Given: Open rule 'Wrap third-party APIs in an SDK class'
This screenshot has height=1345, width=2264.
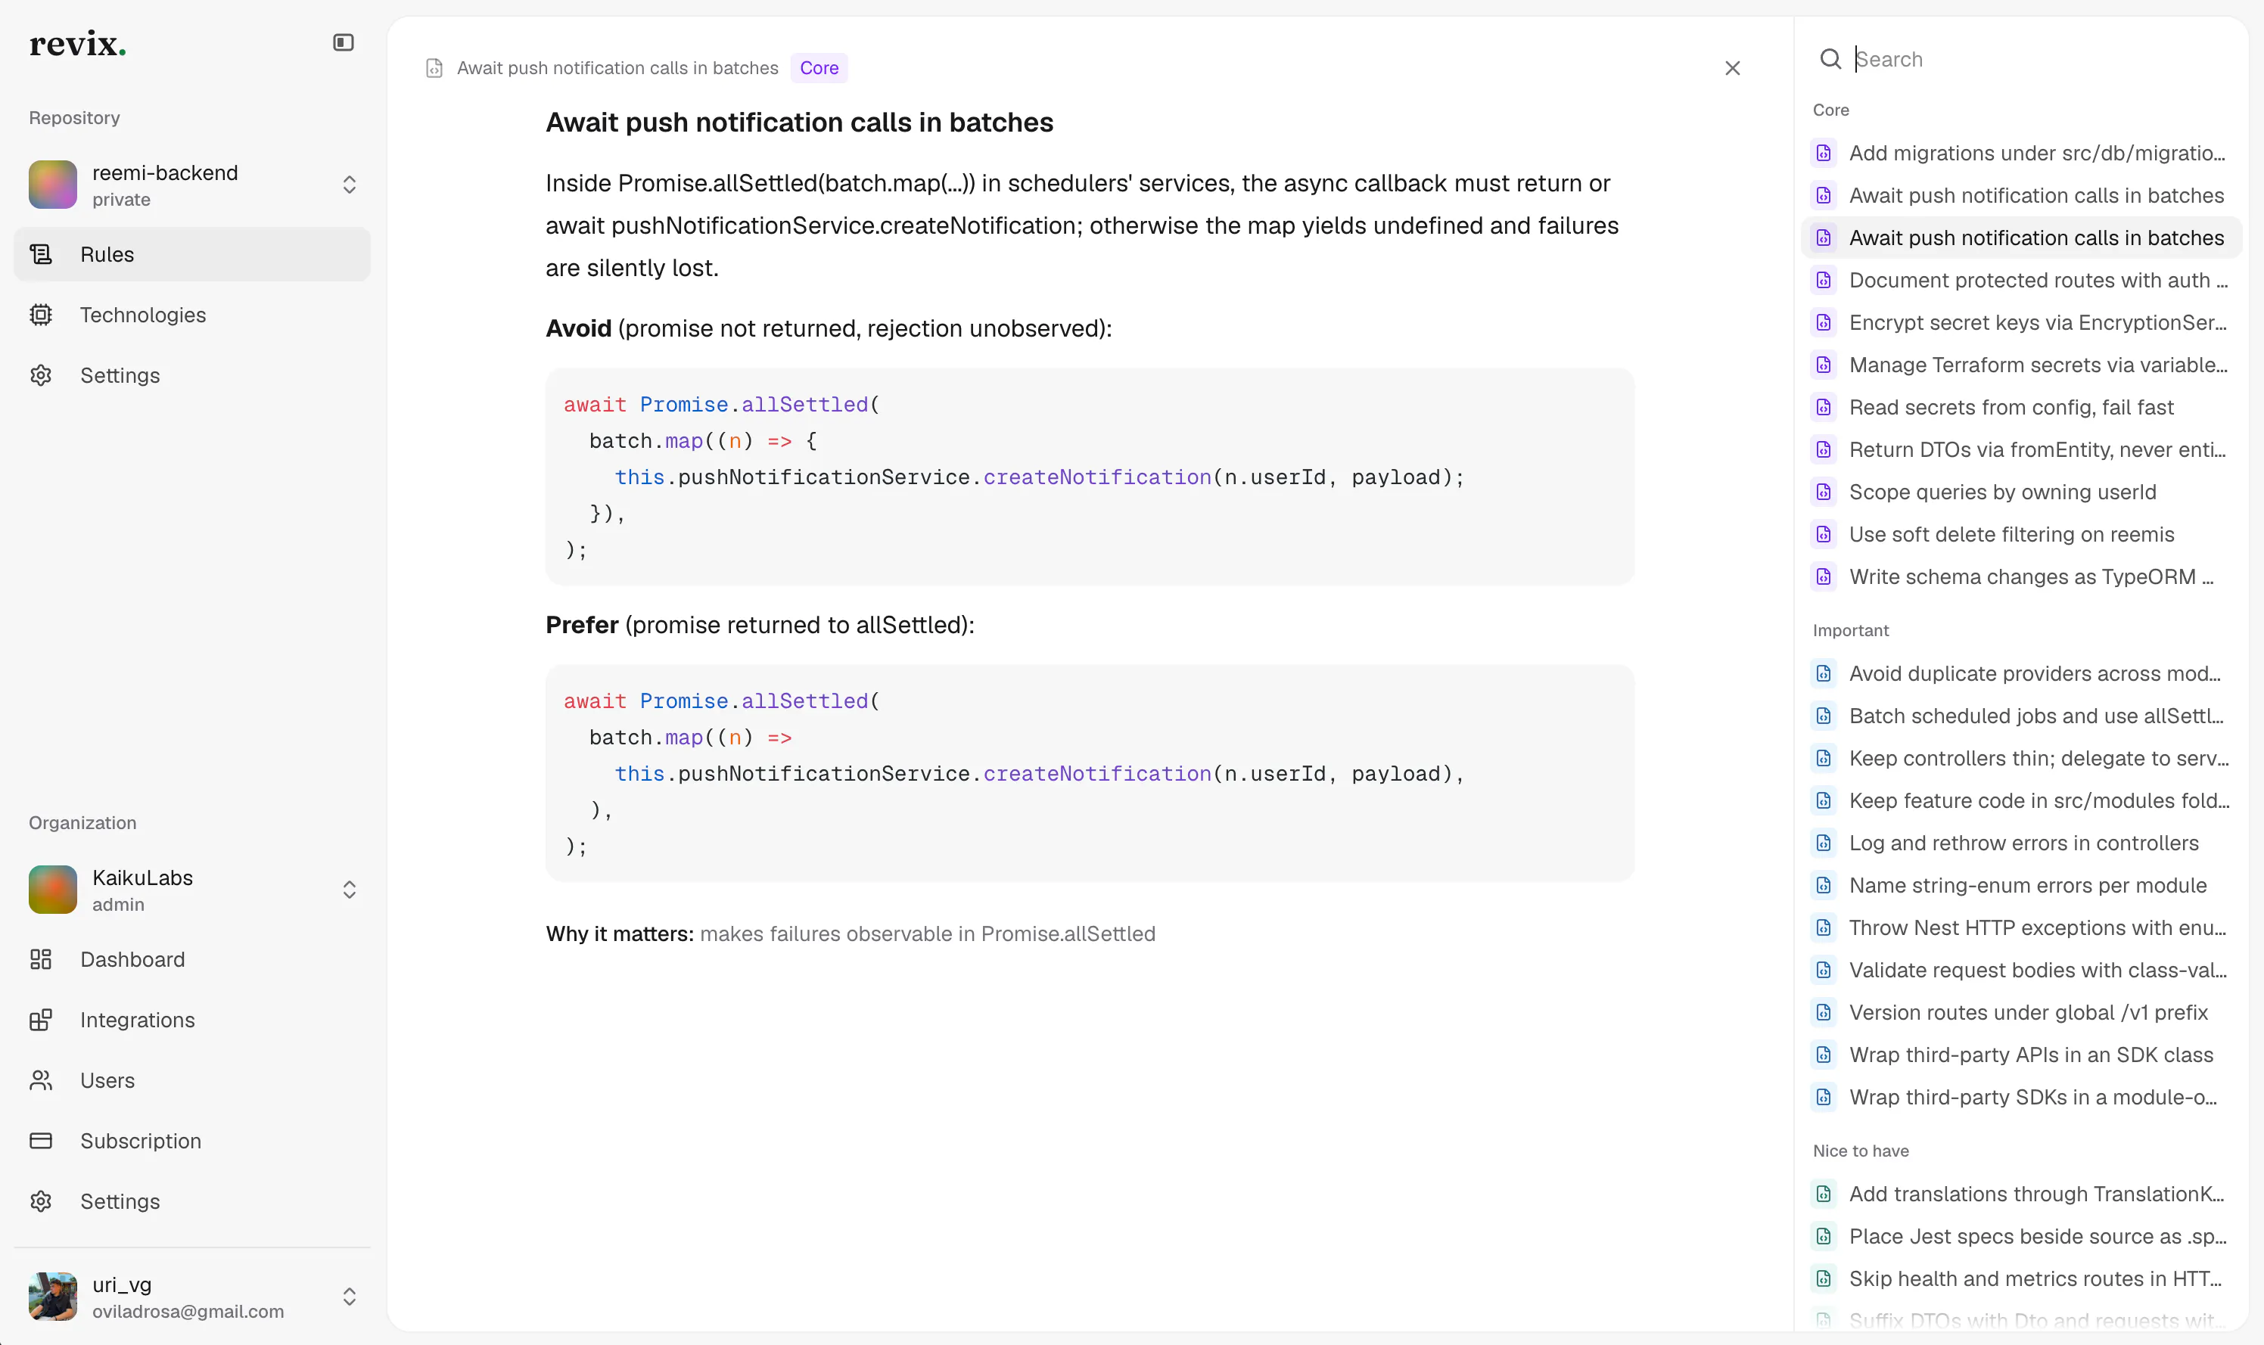Looking at the screenshot, I should coord(2021,1055).
